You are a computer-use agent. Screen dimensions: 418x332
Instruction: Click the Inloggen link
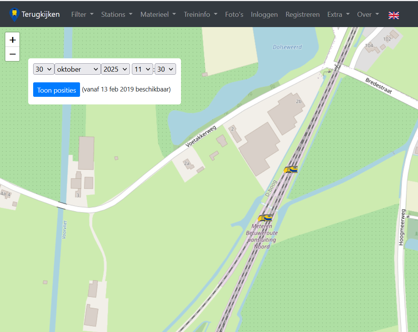(x=264, y=14)
